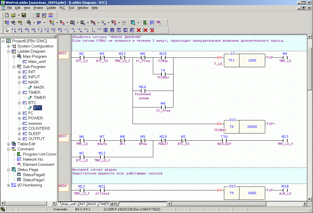This screenshot has width=313, height=213.
Task: Switch to the TIMER tab at bottom
Action: [104, 204]
